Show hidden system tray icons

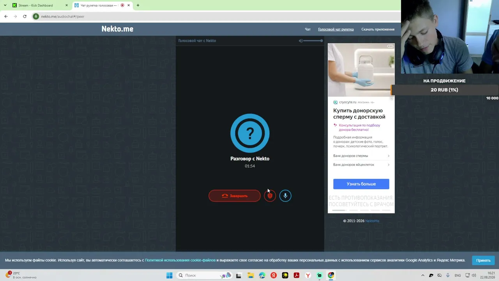click(x=423, y=276)
